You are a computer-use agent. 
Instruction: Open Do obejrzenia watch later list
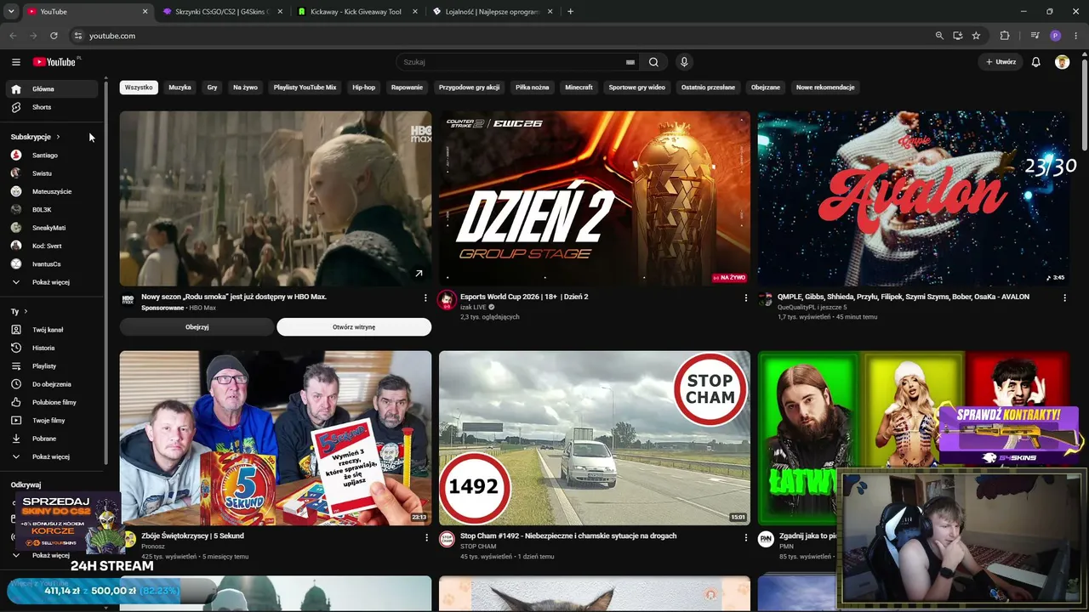coord(52,384)
